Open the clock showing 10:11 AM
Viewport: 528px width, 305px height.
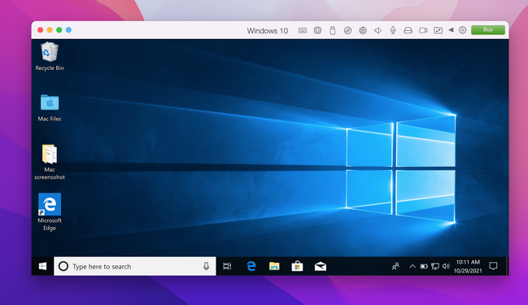[x=468, y=266]
